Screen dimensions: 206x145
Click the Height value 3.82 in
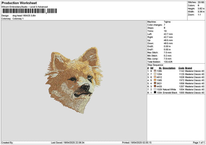tap(201, 9)
